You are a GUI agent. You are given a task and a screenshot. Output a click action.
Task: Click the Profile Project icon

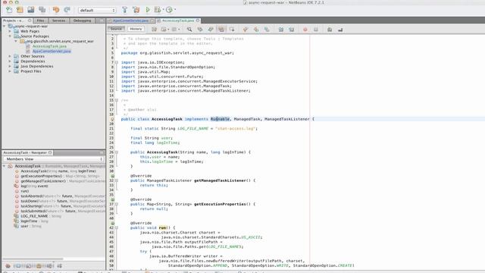(x=169, y=10)
